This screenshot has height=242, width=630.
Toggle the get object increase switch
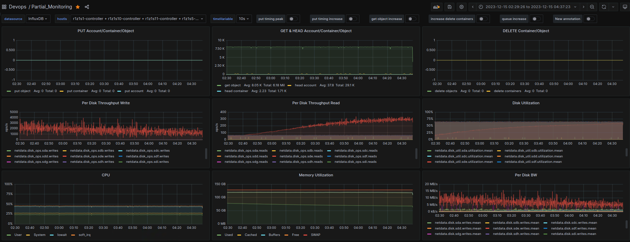click(412, 19)
